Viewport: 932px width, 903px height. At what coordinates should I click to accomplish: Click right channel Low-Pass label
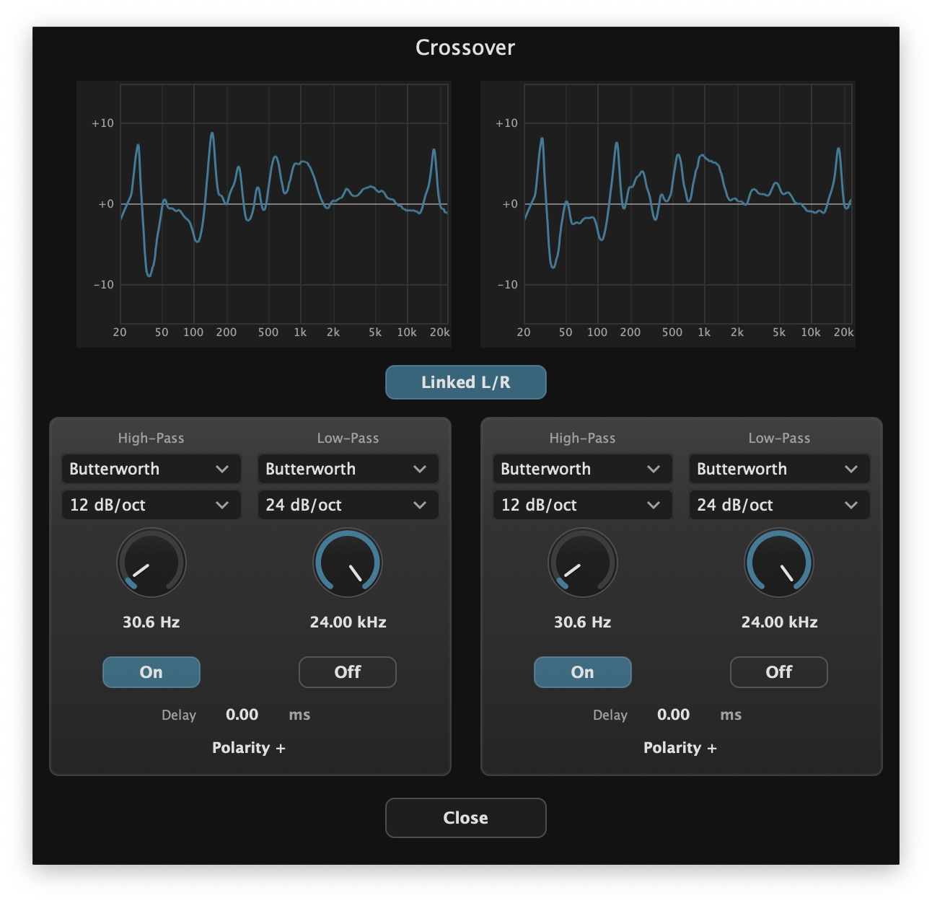[x=779, y=439]
